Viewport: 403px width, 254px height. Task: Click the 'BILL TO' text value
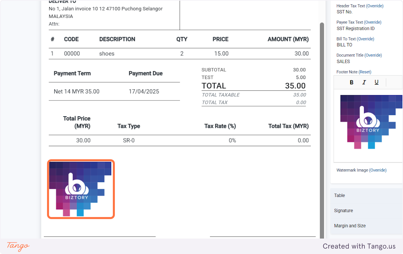click(x=345, y=45)
